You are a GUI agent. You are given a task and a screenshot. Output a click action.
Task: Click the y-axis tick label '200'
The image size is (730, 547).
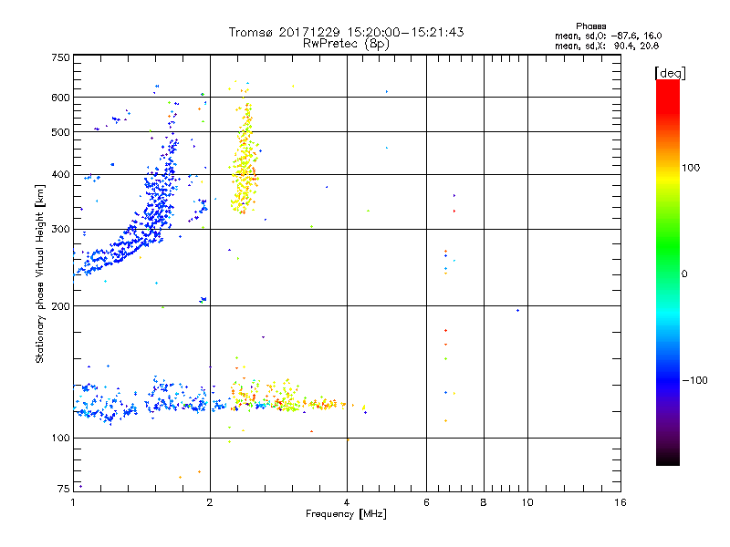[x=60, y=306]
